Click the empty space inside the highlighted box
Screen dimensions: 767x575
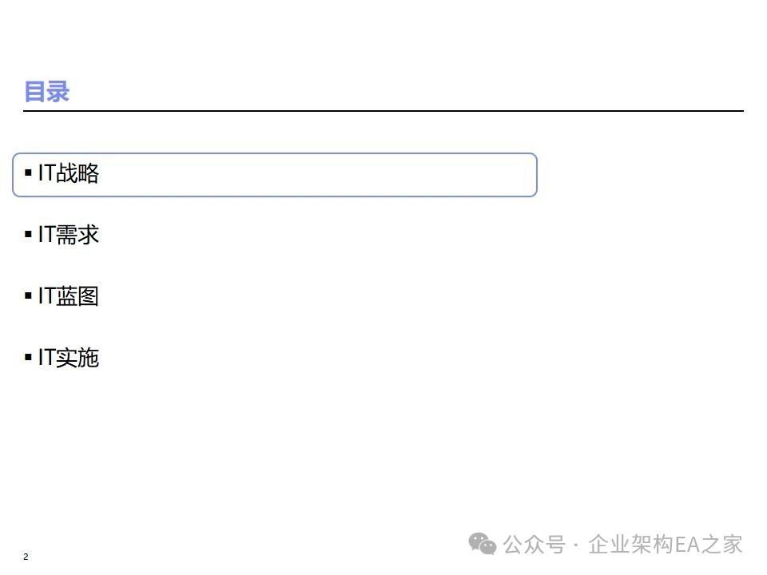[x=320, y=174]
